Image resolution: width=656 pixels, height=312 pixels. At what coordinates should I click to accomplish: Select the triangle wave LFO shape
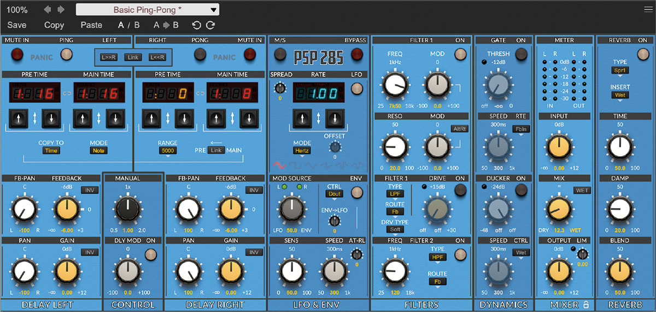pyautogui.click(x=311, y=164)
